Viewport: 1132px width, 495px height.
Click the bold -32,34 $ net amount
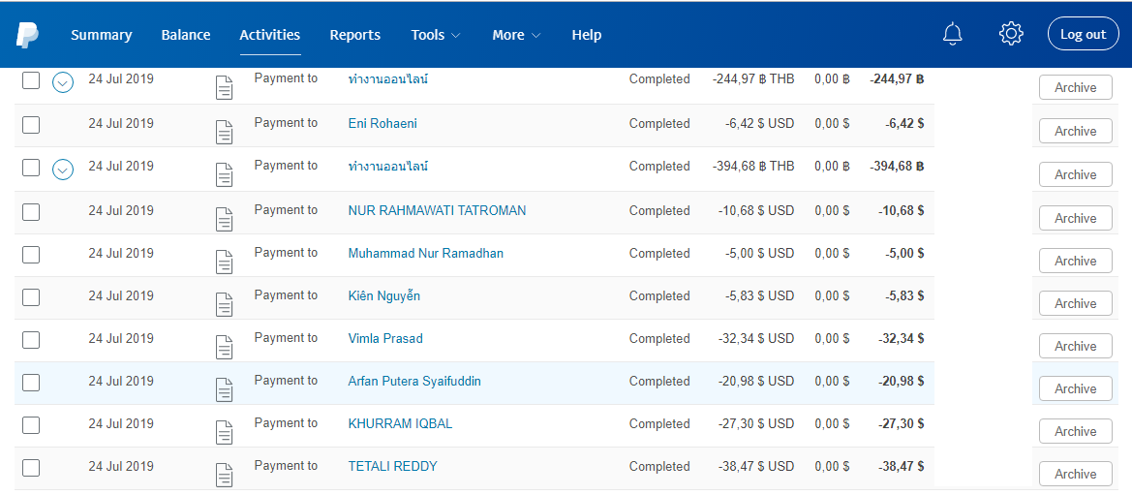[x=901, y=338]
